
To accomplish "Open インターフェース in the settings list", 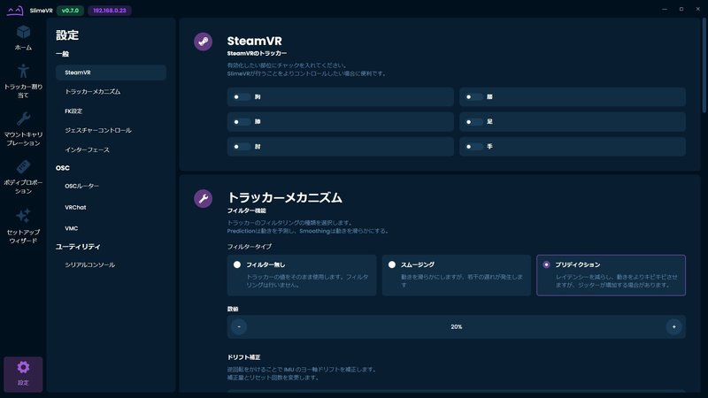I will click(x=112, y=149).
